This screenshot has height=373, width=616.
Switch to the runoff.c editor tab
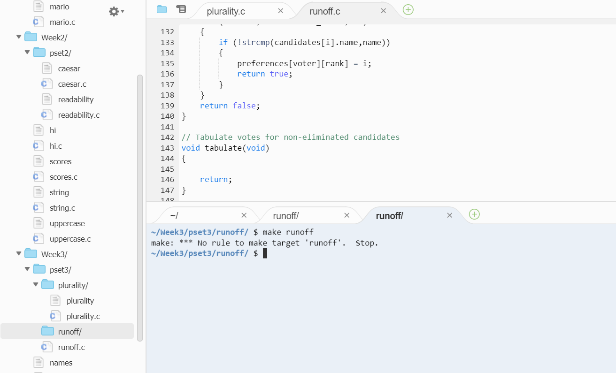tap(325, 11)
